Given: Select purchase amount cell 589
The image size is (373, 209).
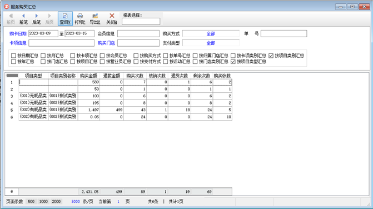Looking at the screenshot, I should (89, 82).
